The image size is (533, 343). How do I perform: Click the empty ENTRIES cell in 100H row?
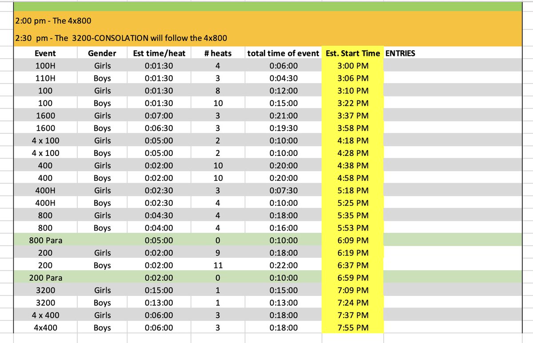[x=453, y=66]
